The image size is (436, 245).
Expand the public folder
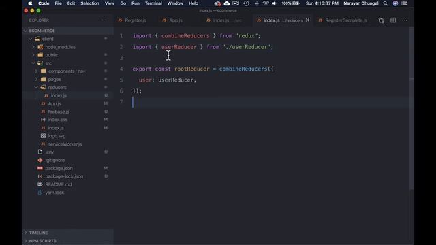pos(33,55)
